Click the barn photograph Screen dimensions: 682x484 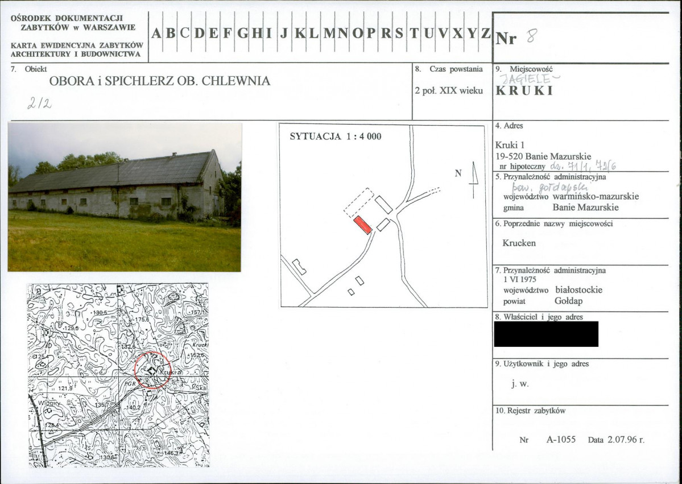(125, 197)
